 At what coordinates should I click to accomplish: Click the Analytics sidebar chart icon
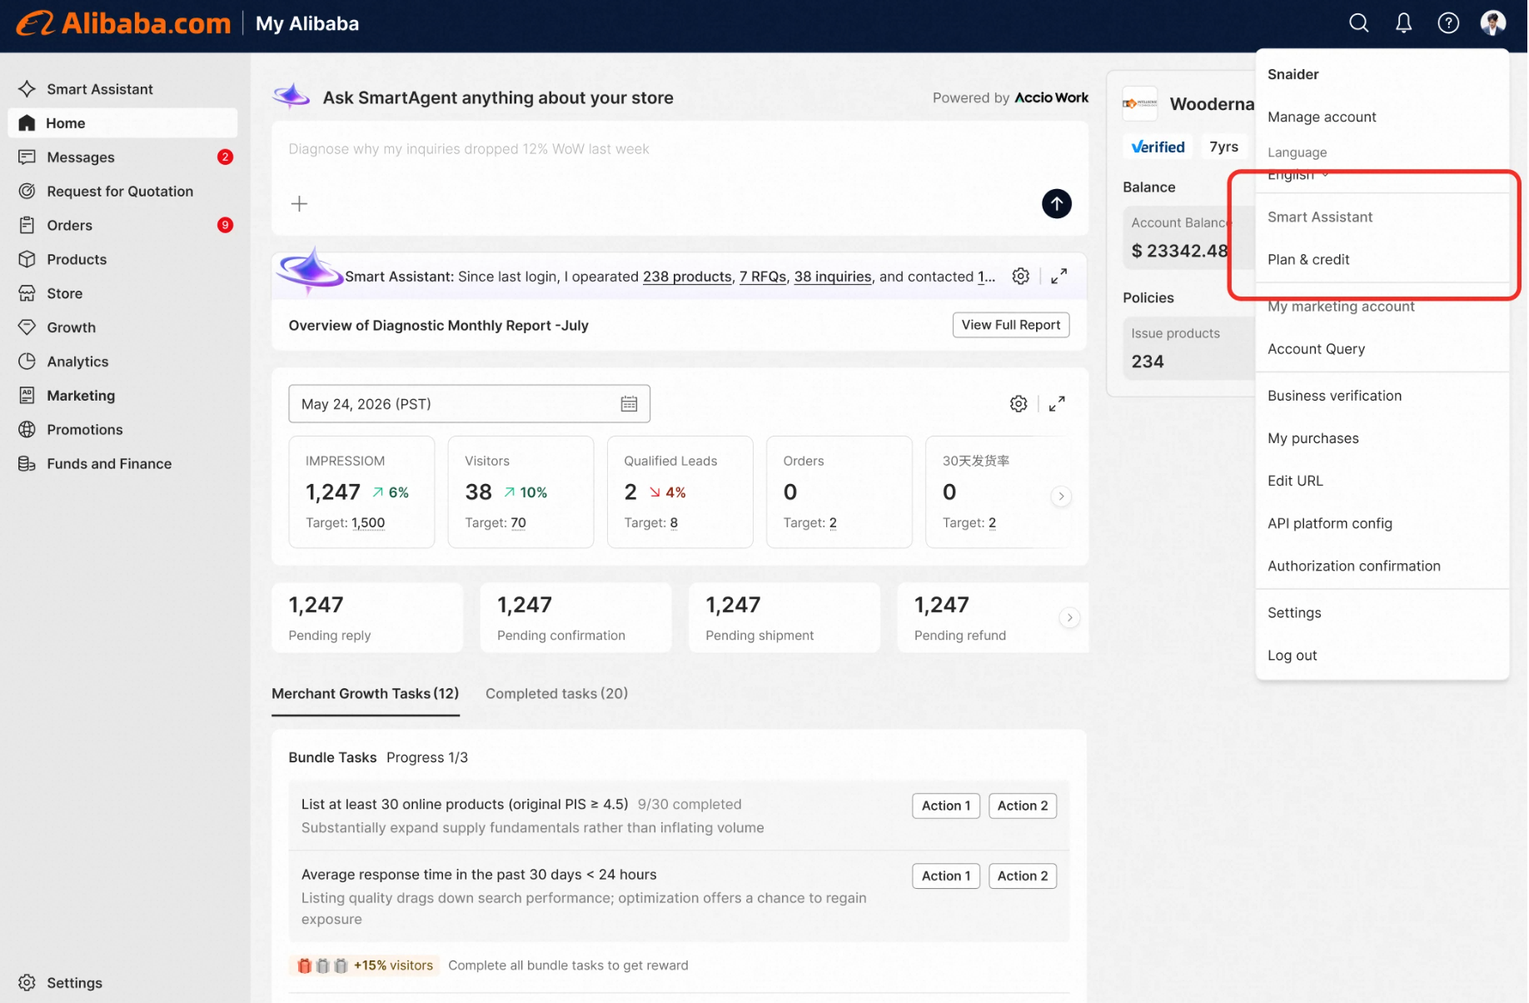coord(27,362)
